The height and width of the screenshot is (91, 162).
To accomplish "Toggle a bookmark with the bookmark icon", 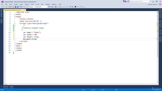I will [x=75, y=7].
